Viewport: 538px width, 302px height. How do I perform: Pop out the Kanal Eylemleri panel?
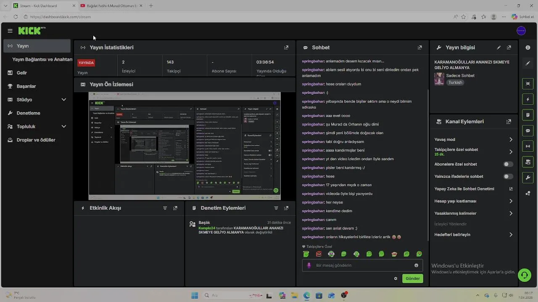509,121
